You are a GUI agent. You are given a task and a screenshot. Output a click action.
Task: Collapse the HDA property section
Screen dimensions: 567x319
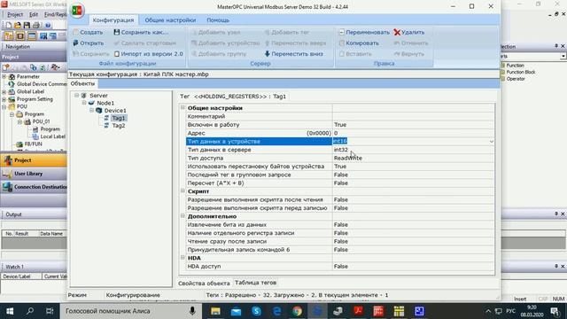coord(183,258)
